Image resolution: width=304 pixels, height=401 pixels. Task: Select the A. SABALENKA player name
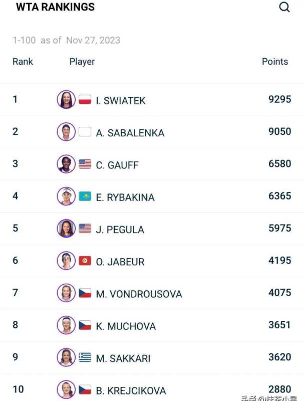coord(130,133)
